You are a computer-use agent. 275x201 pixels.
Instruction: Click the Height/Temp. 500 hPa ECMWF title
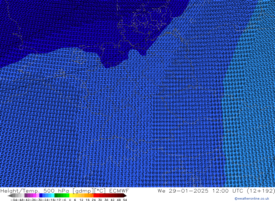65,191
